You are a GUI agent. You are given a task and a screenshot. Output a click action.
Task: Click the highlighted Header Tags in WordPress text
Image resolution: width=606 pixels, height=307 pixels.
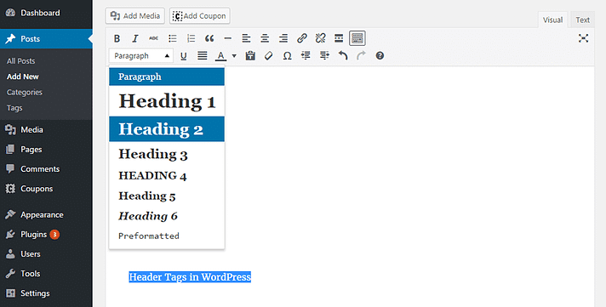190,277
